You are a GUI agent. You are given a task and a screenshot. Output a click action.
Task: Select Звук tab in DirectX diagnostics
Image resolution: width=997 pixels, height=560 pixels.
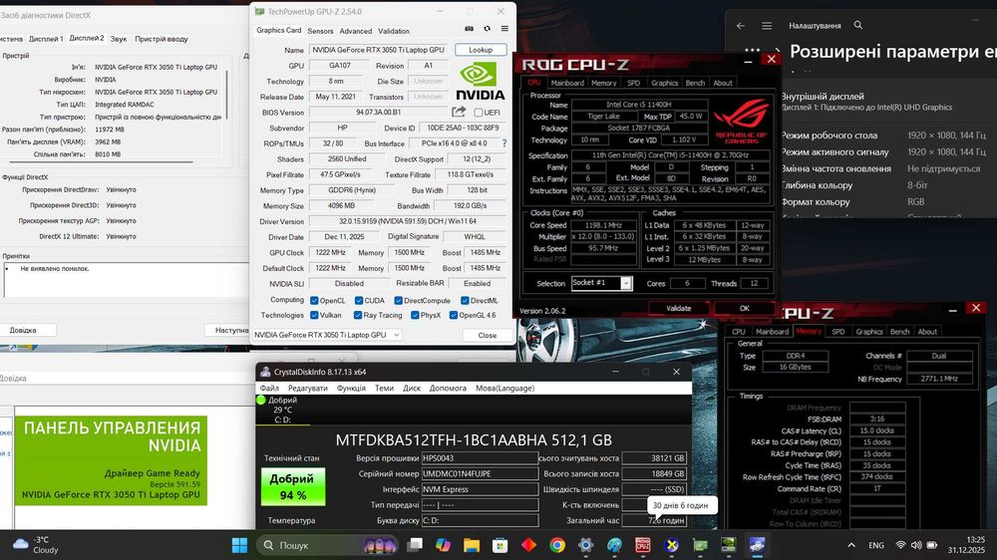pos(119,39)
